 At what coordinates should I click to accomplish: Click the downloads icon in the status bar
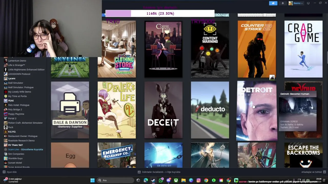pos(139,172)
